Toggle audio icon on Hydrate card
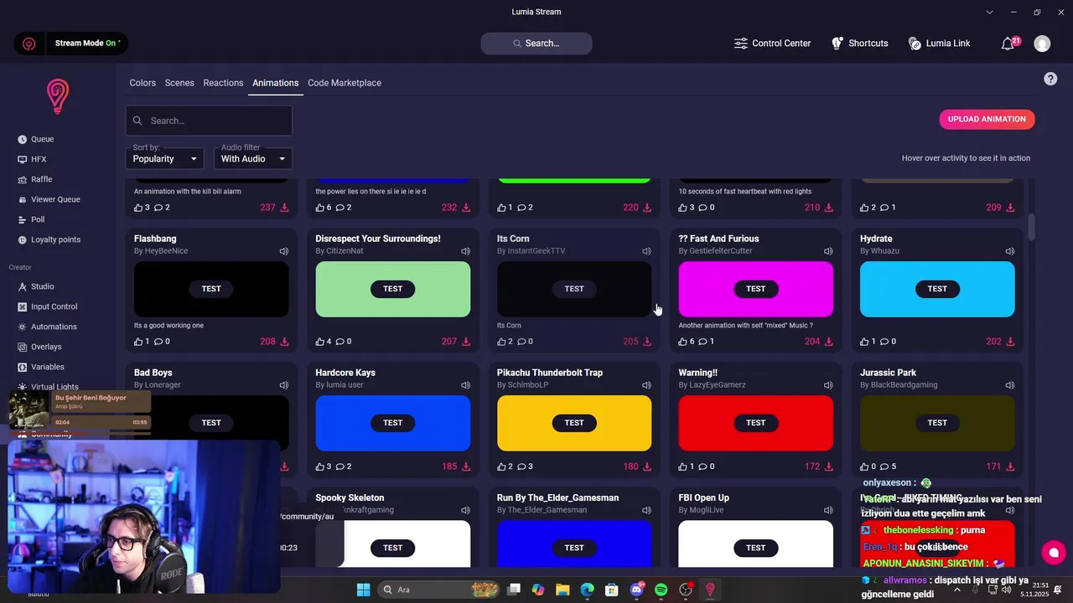 coord(1009,251)
